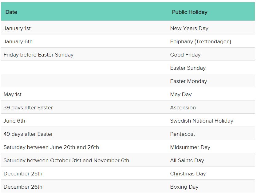
Task: Select the Easter Sunday holiday entry
Action: point(188,68)
